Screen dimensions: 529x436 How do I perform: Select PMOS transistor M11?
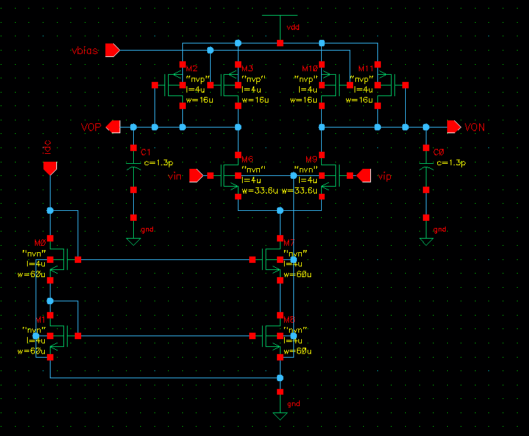(x=387, y=85)
